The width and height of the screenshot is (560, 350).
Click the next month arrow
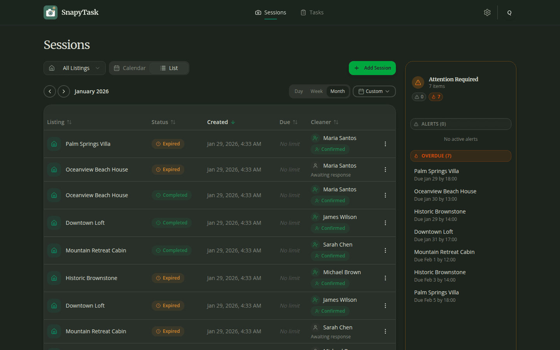pos(63,91)
